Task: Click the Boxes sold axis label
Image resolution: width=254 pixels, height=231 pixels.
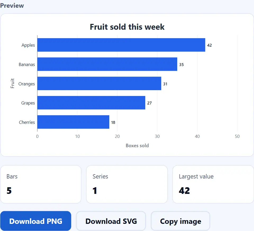Action: [x=137, y=145]
